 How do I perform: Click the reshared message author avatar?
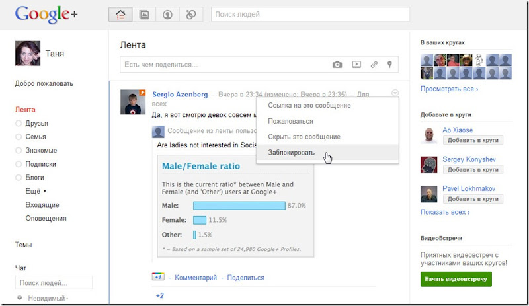click(158, 132)
